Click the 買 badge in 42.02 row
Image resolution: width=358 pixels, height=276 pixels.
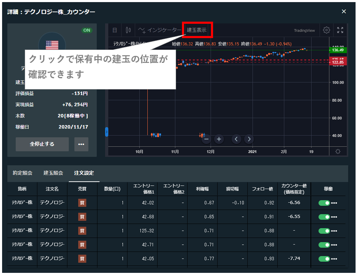[82, 203]
